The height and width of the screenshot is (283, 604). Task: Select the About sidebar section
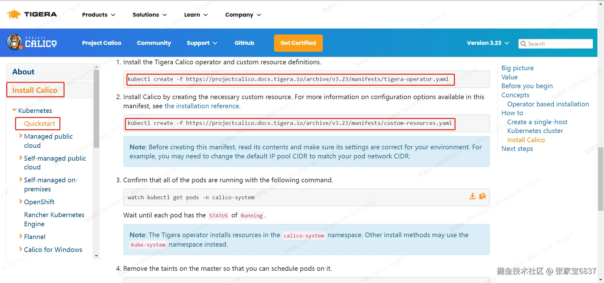tap(49, 72)
